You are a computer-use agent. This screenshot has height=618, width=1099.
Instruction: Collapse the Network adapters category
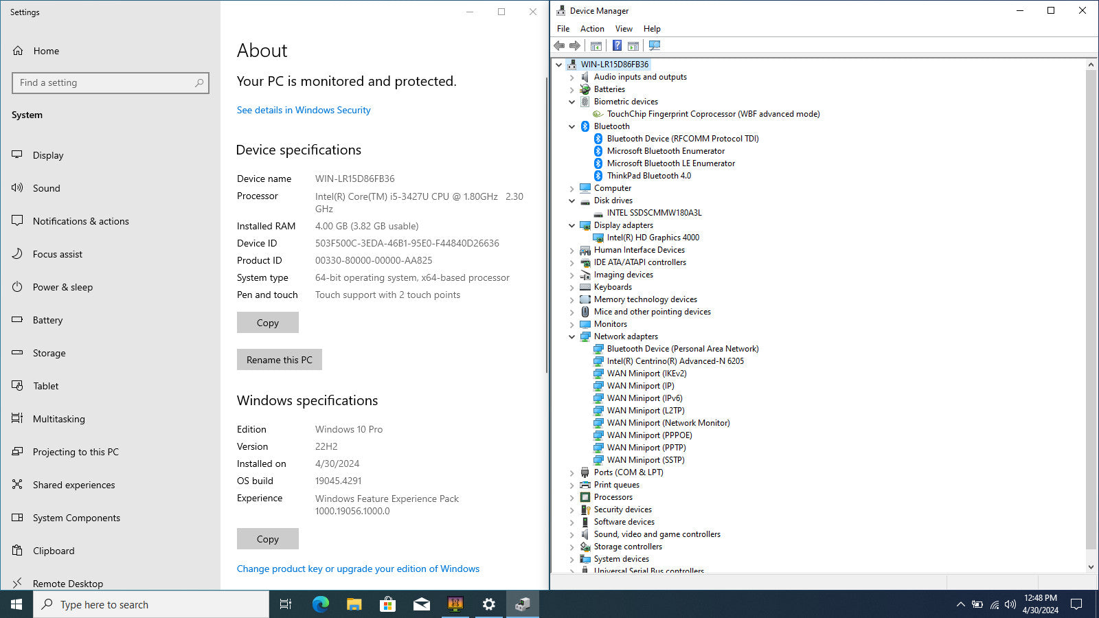click(571, 336)
